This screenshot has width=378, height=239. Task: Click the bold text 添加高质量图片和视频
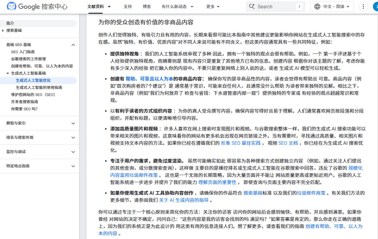[134, 129]
